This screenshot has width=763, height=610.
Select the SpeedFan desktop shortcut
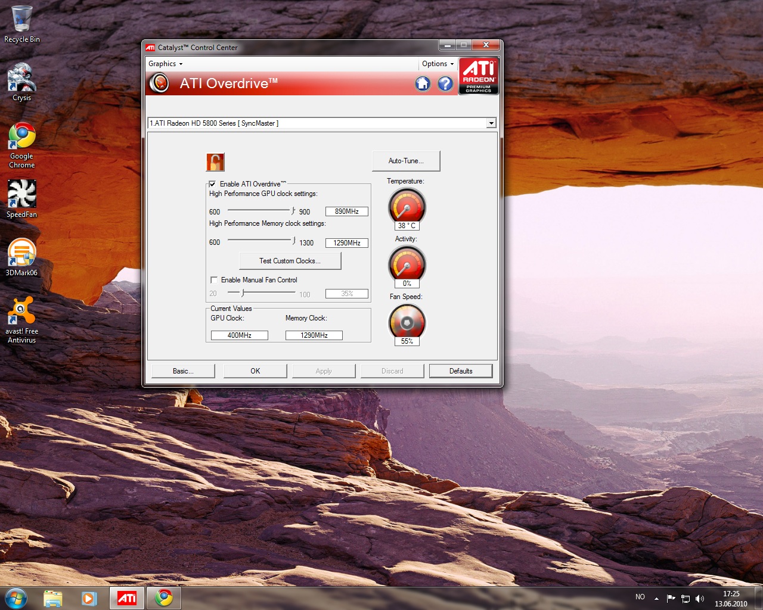tap(22, 199)
